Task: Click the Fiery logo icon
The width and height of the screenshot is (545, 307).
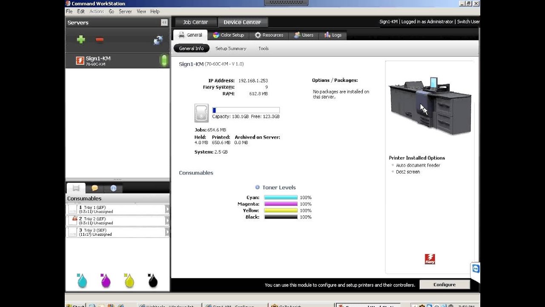Action: pyautogui.click(x=430, y=259)
